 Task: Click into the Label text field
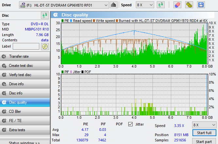pyautogui.click(x=26, y=46)
